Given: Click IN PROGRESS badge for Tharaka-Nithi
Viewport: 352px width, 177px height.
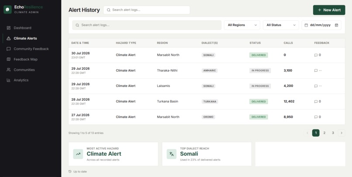Looking at the screenshot, I should point(260,70).
